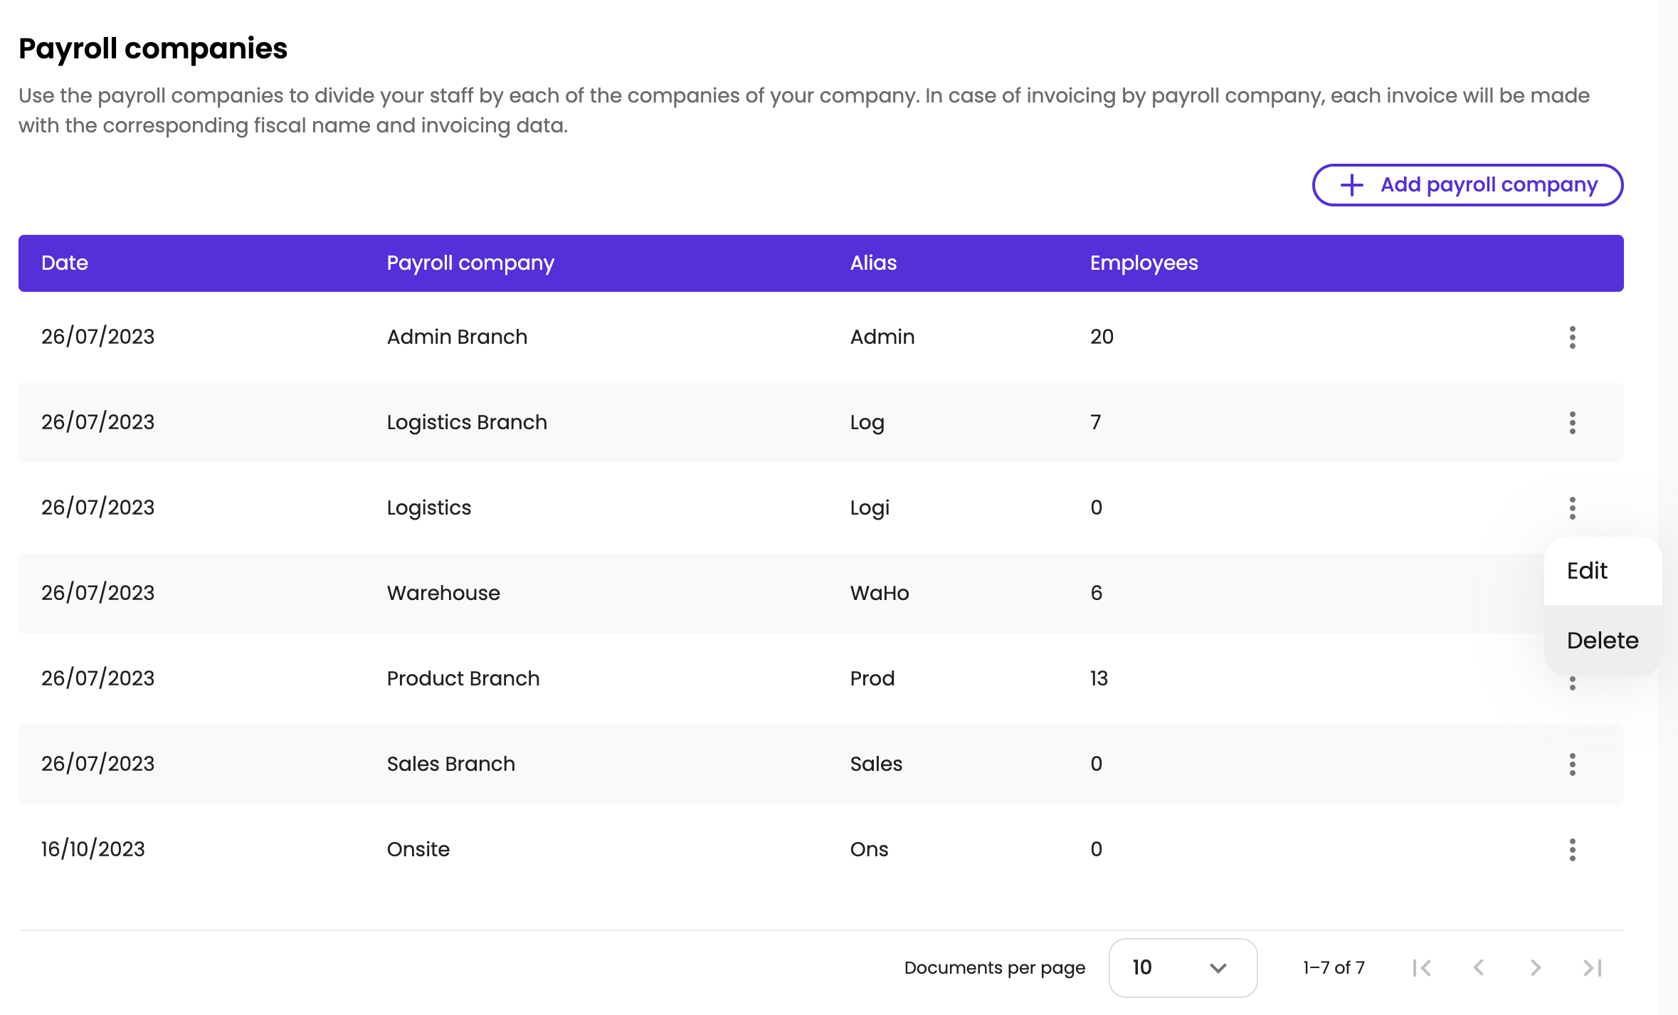1678x1015 pixels.
Task: Go to the next page arrow
Action: pyautogui.click(x=1536, y=968)
